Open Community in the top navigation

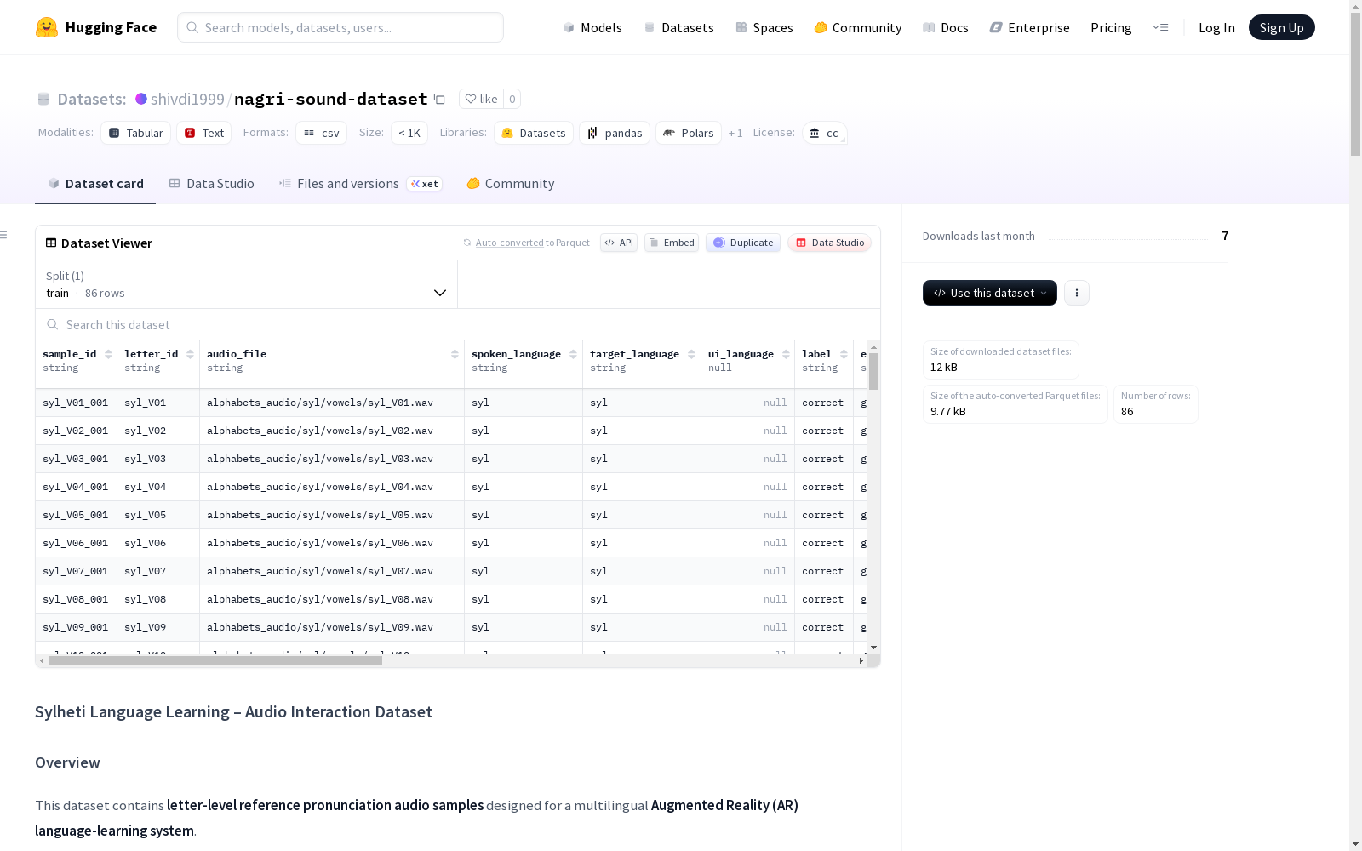(858, 27)
